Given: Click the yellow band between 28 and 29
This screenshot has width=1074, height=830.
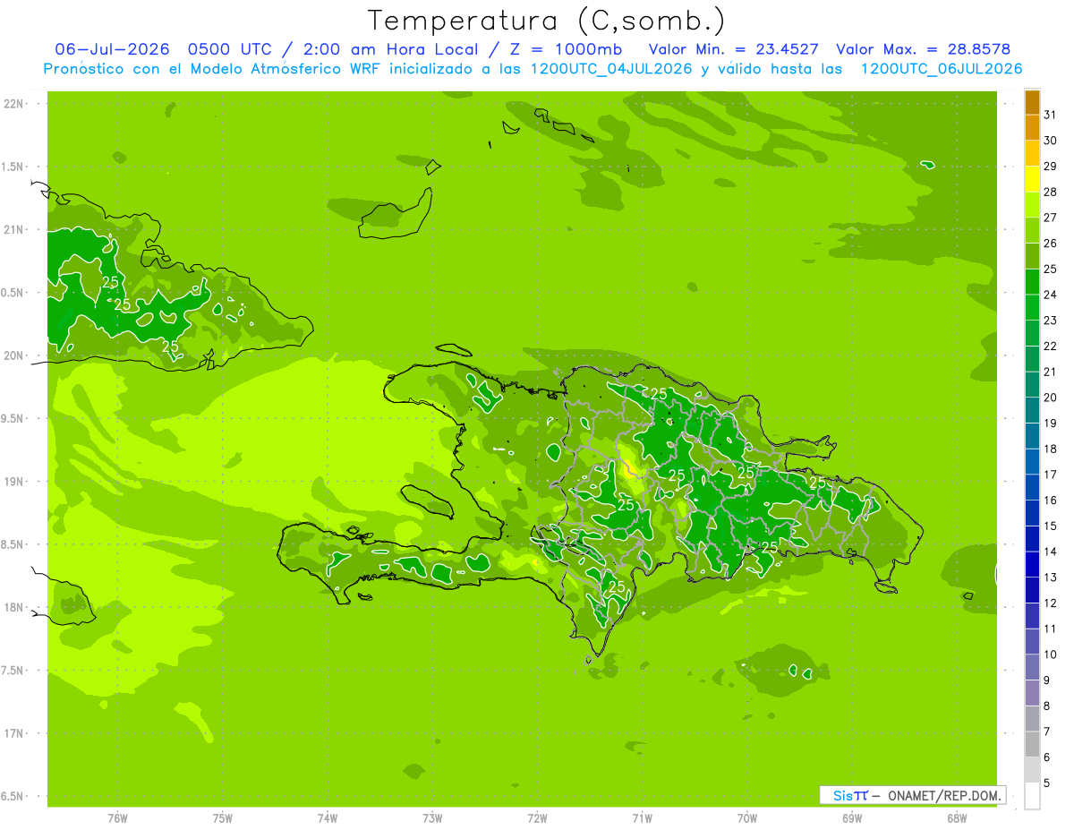Looking at the screenshot, I should pyautogui.click(x=1032, y=179).
